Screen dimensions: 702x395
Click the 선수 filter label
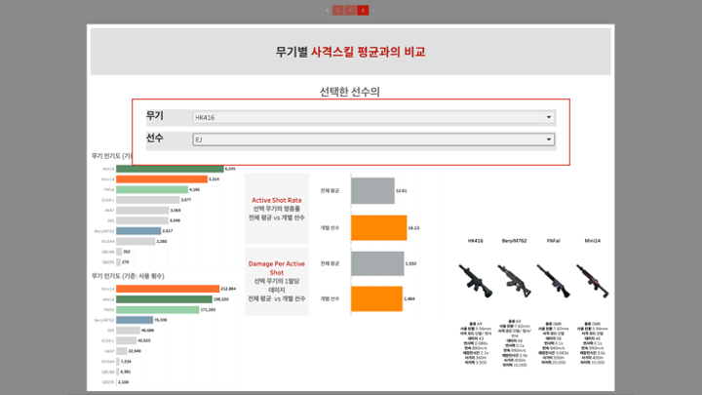pos(155,138)
